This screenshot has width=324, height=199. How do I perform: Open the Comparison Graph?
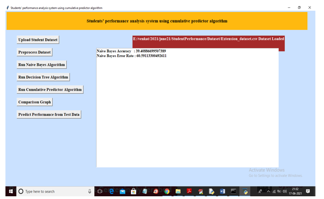click(34, 102)
